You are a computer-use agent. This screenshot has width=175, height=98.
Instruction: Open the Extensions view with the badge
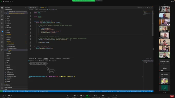(x=2, y=31)
